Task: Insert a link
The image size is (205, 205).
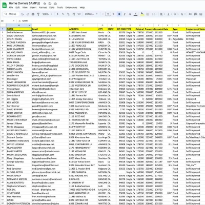Action: pyautogui.click(x=190, y=14)
